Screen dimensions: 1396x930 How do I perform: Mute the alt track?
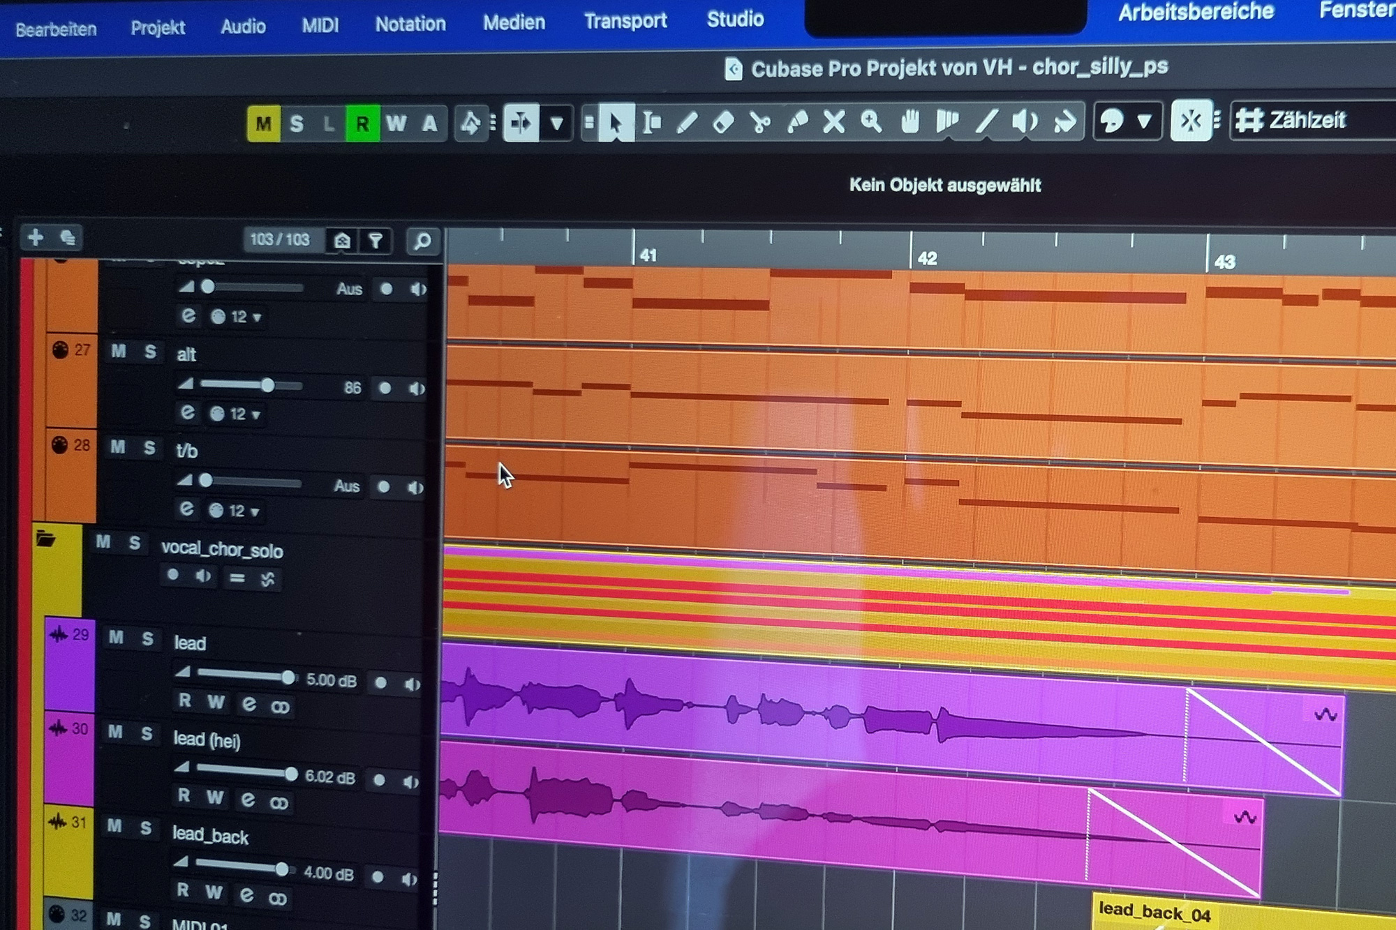pyautogui.click(x=119, y=351)
